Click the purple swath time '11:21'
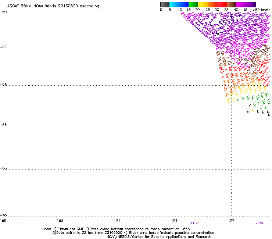 [x=195, y=223]
